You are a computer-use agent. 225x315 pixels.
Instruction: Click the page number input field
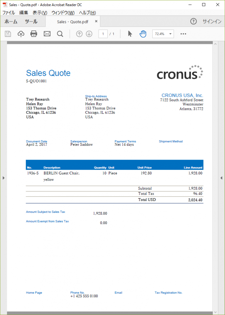(x=103, y=34)
